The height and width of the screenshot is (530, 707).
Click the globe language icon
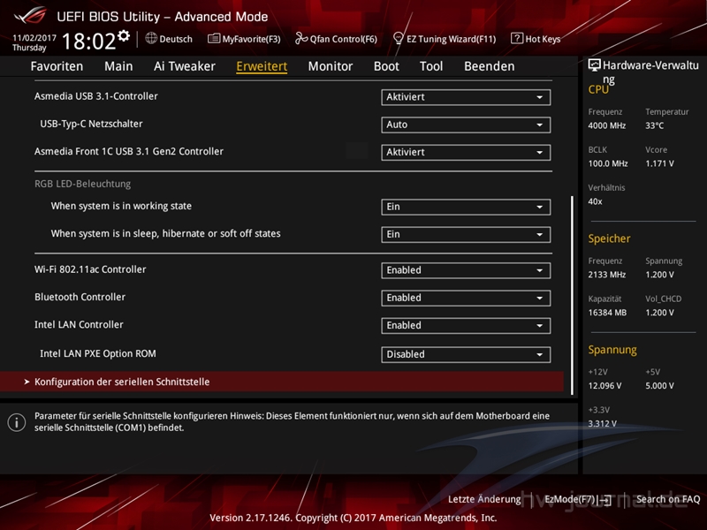151,38
